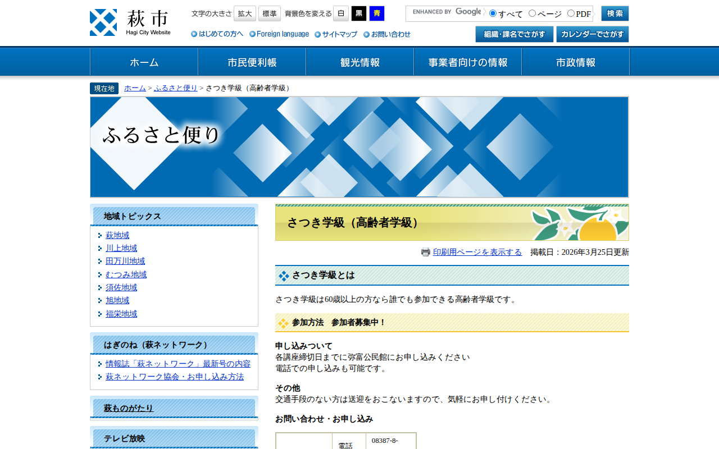Select the ページ search radio button
719x449 pixels.
[533, 13]
